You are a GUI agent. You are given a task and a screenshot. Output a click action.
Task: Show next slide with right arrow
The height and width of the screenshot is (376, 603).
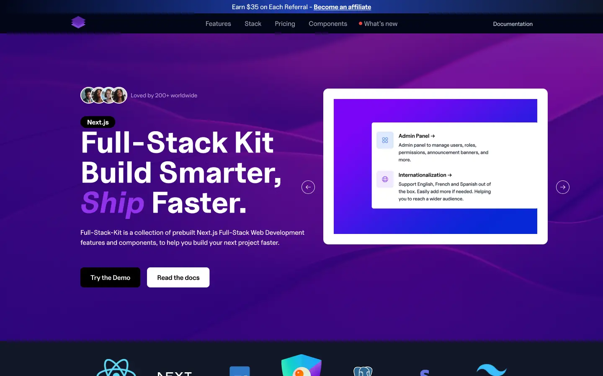pyautogui.click(x=563, y=187)
